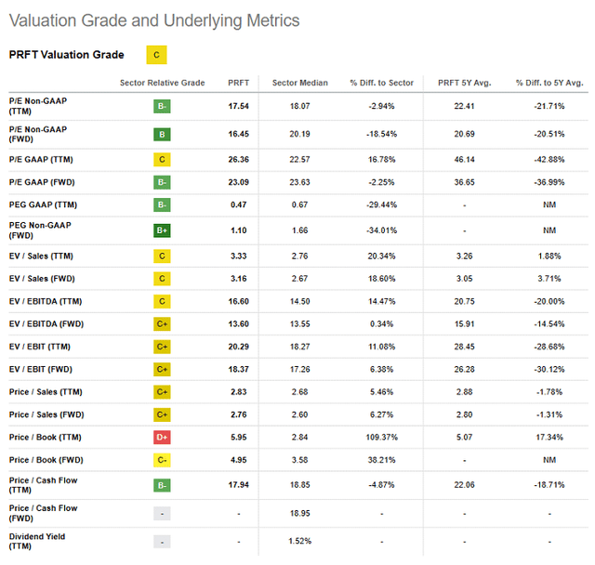Click the C+ grade badge for Price / Sales (TTM)
The width and height of the screenshot is (595, 565).
(162, 392)
